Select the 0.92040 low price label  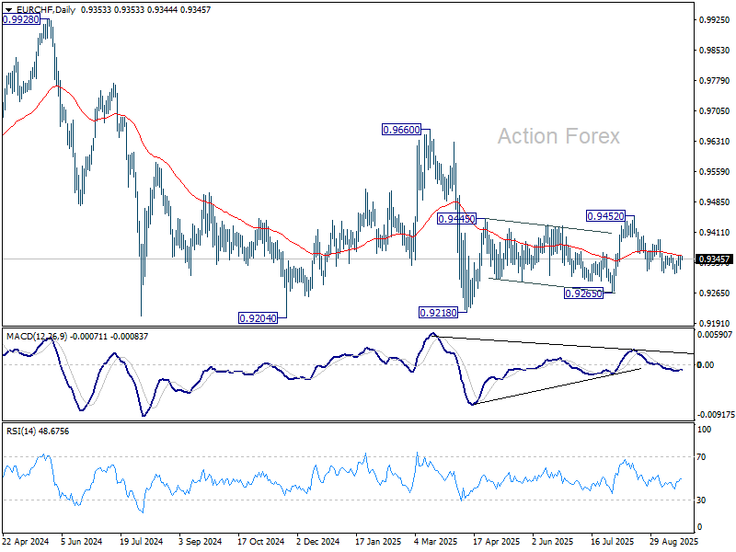coord(259,318)
